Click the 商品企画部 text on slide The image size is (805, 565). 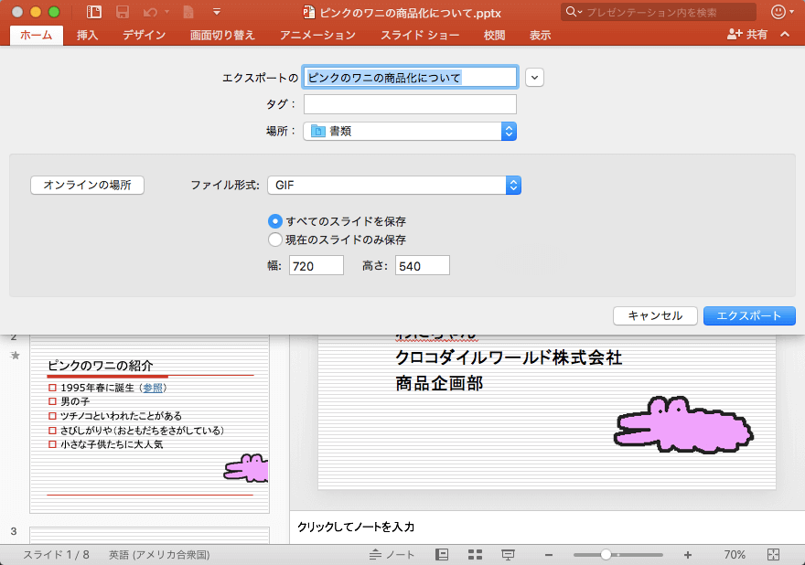(439, 383)
